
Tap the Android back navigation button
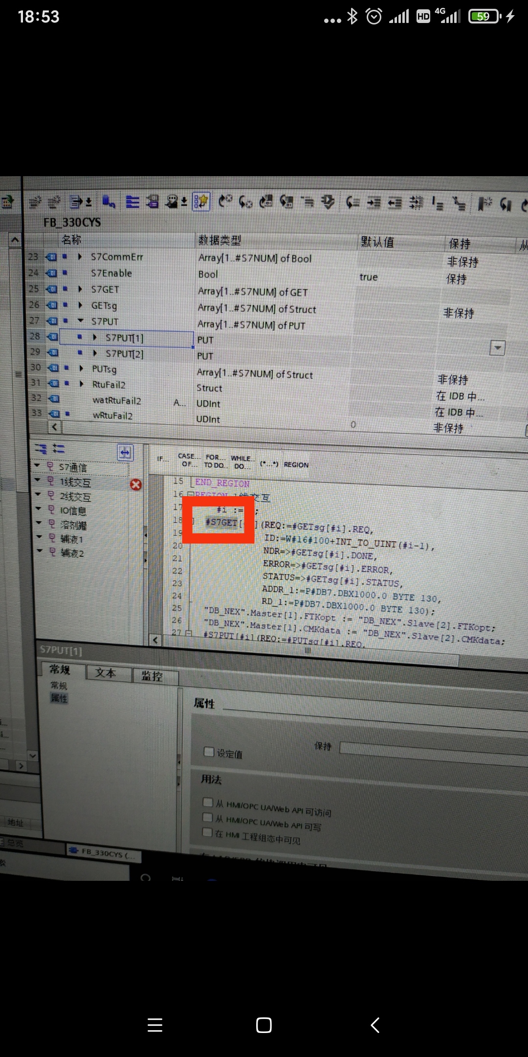pyautogui.click(x=375, y=1025)
